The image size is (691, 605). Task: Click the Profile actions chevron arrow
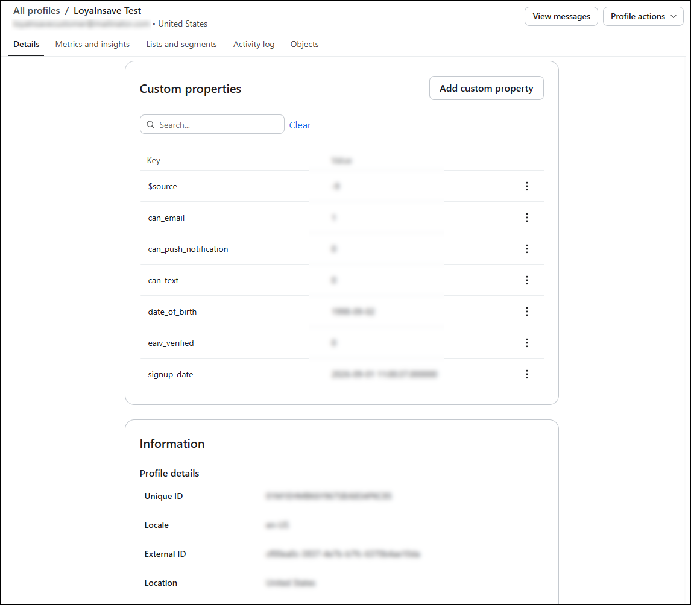pos(674,17)
